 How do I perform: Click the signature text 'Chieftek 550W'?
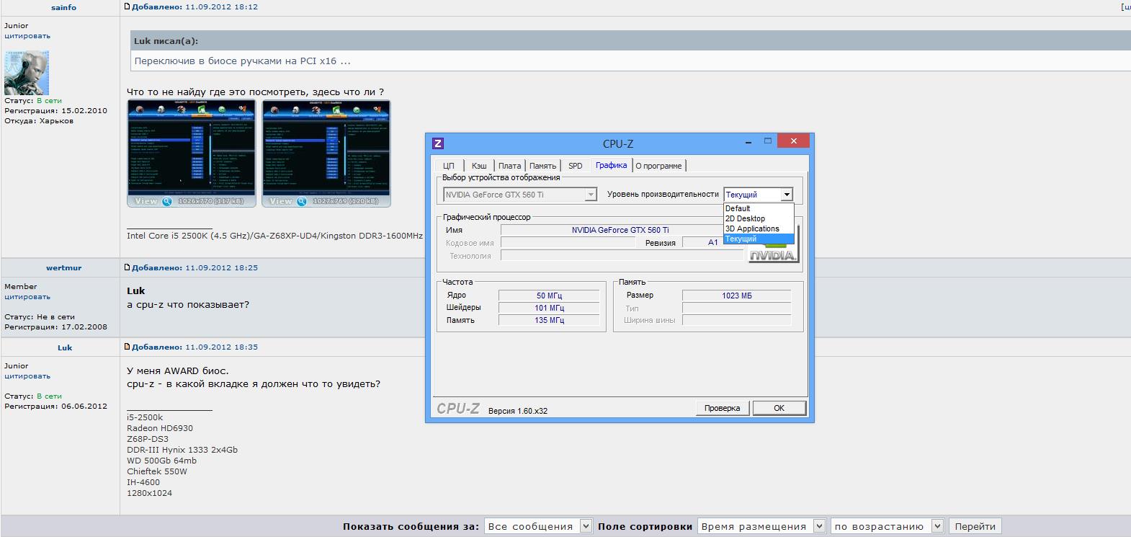pos(157,471)
